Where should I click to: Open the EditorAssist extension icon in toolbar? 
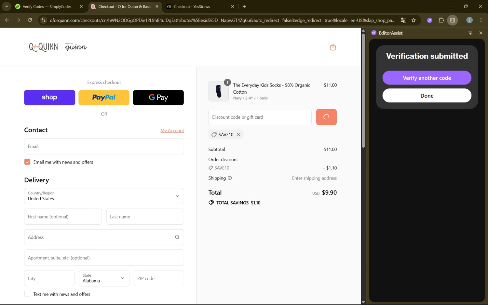pyautogui.click(x=429, y=20)
